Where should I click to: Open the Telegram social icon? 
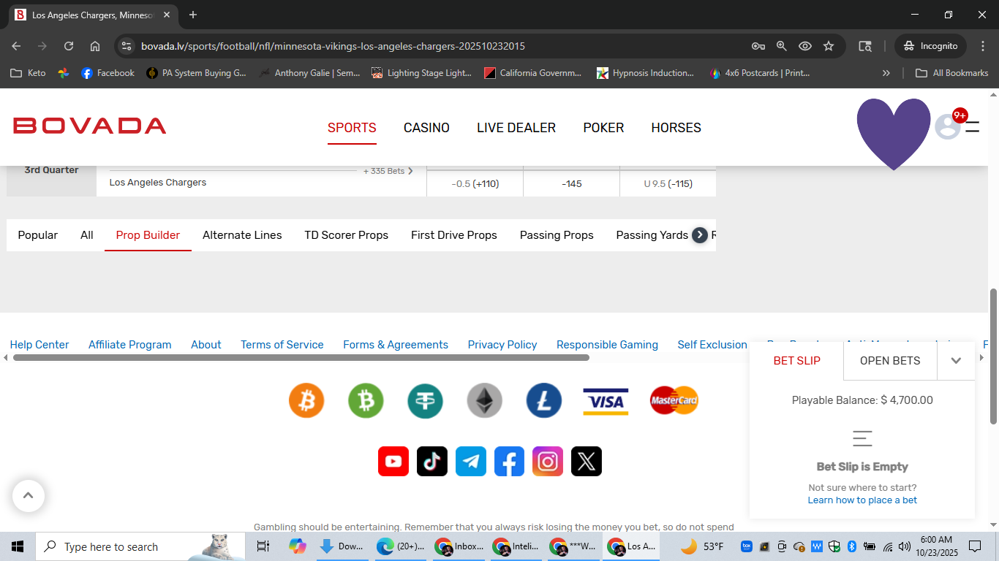(x=471, y=462)
